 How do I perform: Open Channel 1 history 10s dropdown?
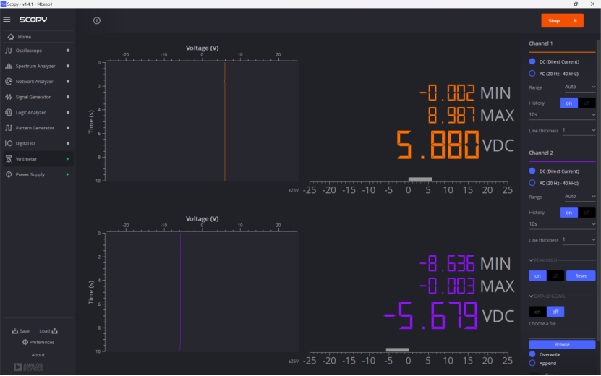[562, 114]
